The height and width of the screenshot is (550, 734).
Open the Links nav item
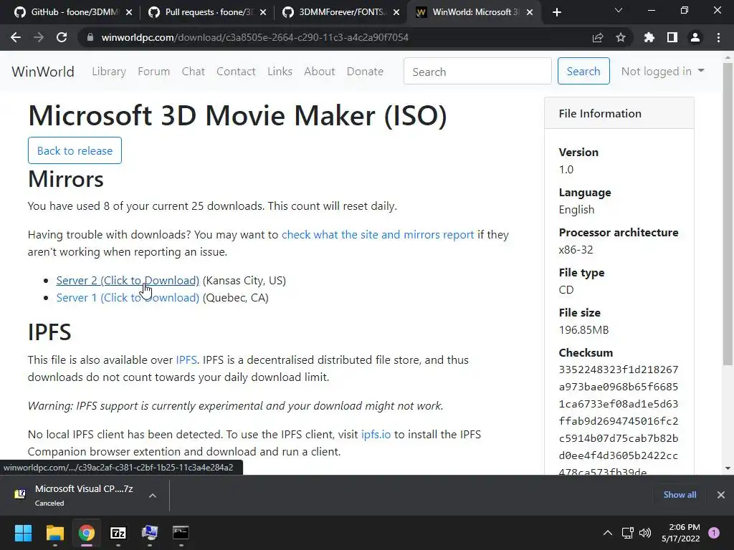[x=280, y=72]
